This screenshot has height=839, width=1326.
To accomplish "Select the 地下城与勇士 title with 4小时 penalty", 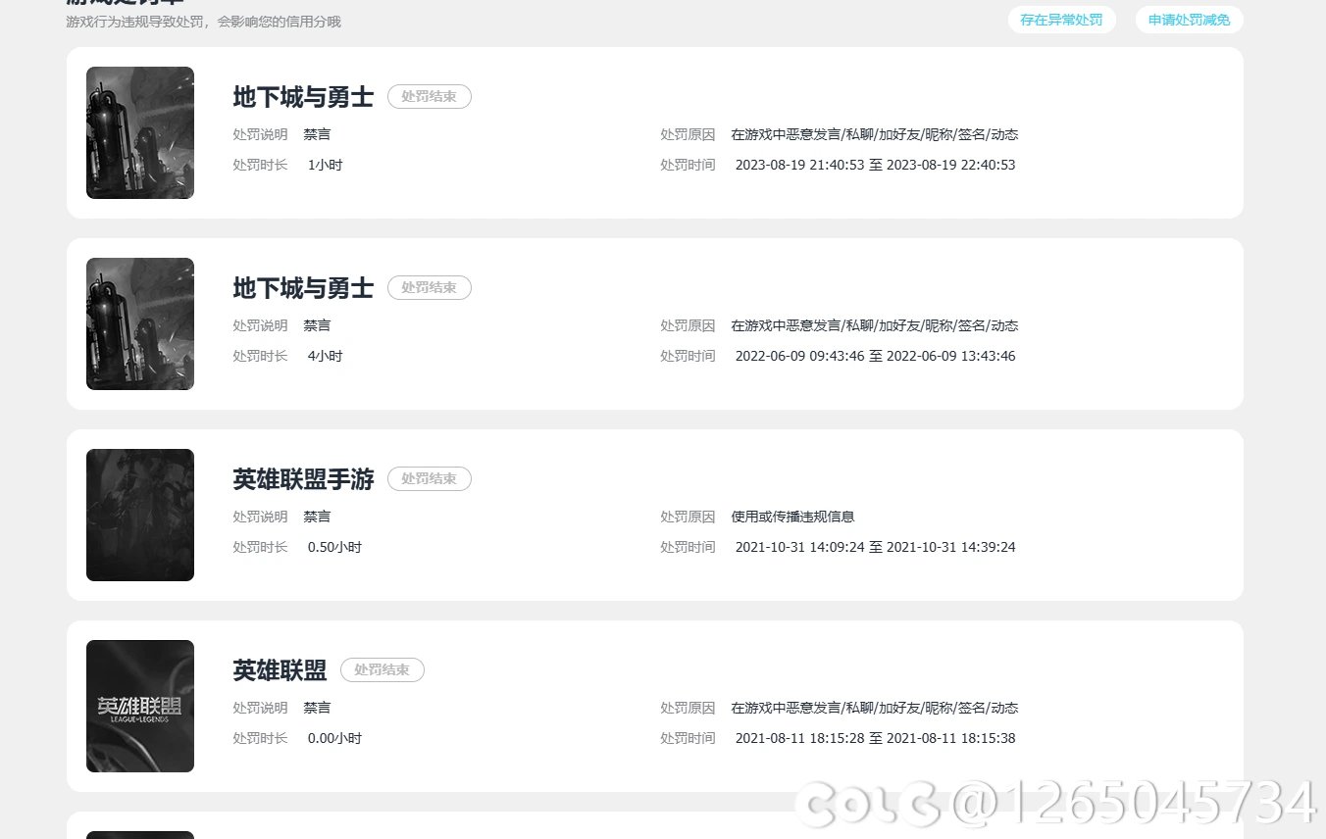I will 303,288.
